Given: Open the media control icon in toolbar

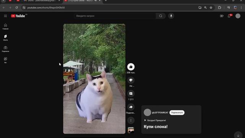Looking at the screenshot, I should pos(229,8).
